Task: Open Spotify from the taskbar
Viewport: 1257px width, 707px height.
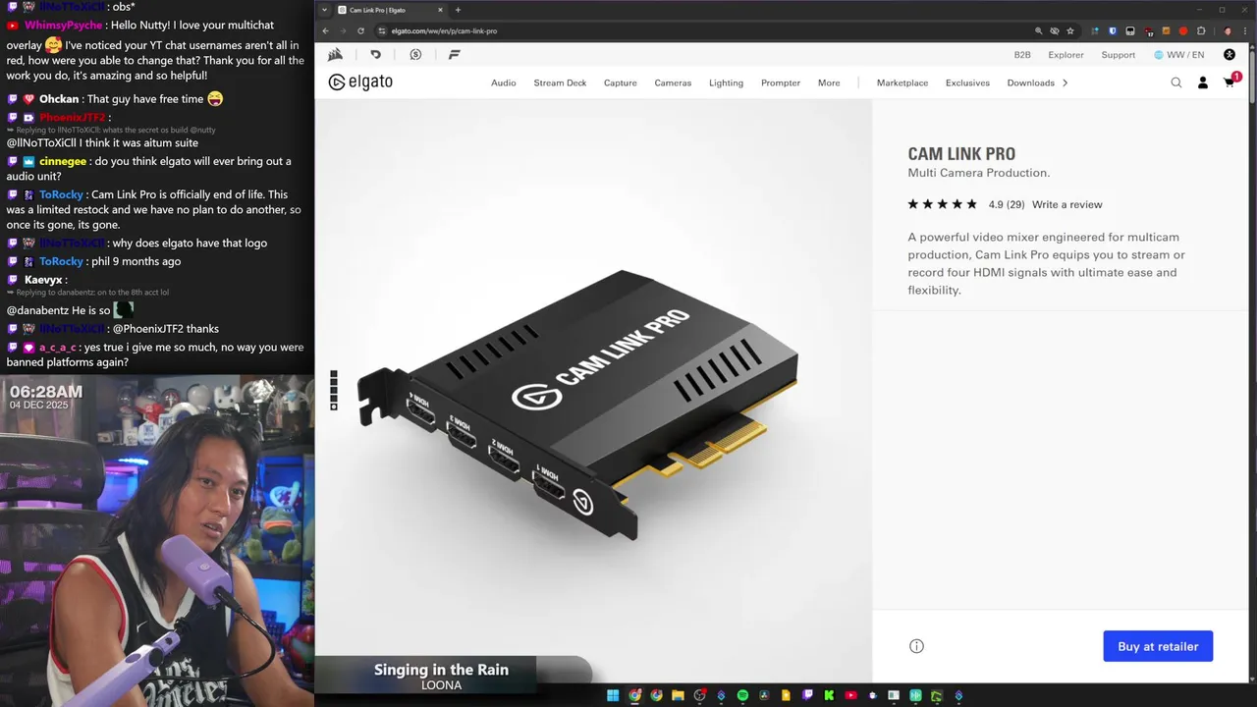Action: (742, 695)
